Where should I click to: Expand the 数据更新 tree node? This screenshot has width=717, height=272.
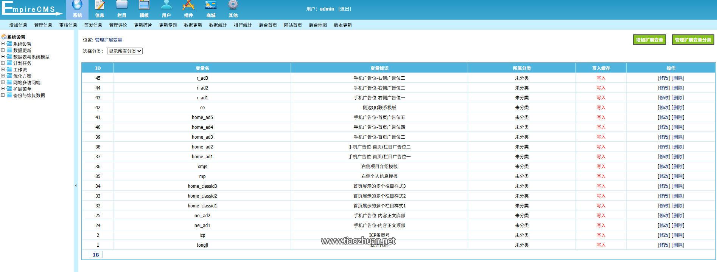[3, 50]
